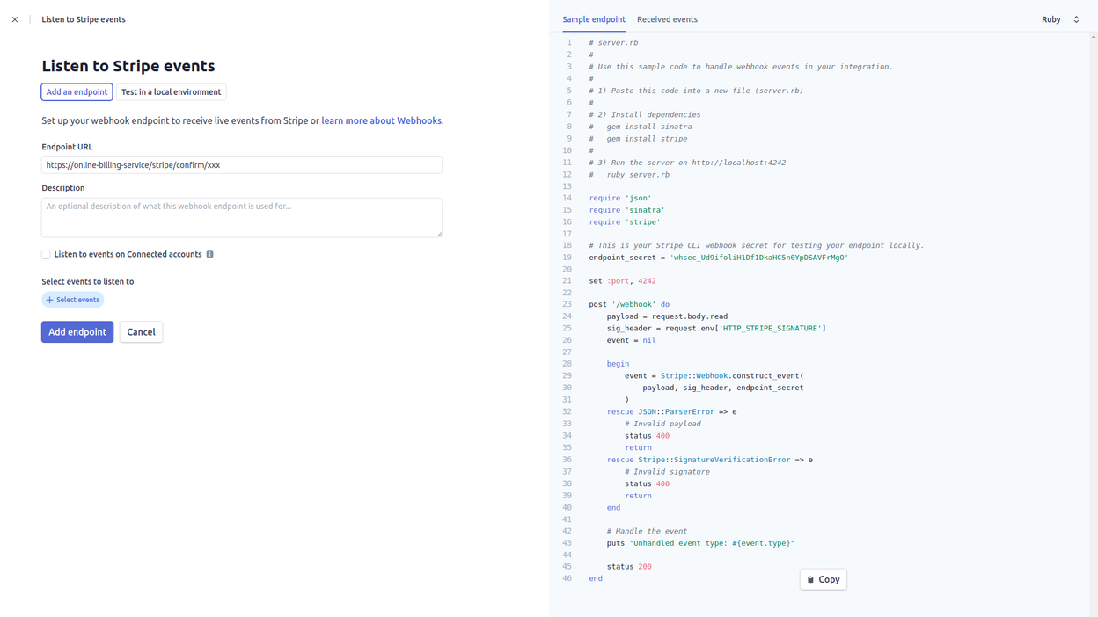1098x617 pixels.
Task: Click the whsec endpoint secret string in code
Action: (758, 258)
